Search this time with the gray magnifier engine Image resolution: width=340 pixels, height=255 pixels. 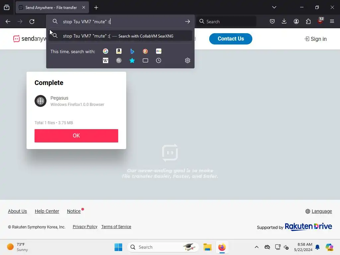coord(119,60)
